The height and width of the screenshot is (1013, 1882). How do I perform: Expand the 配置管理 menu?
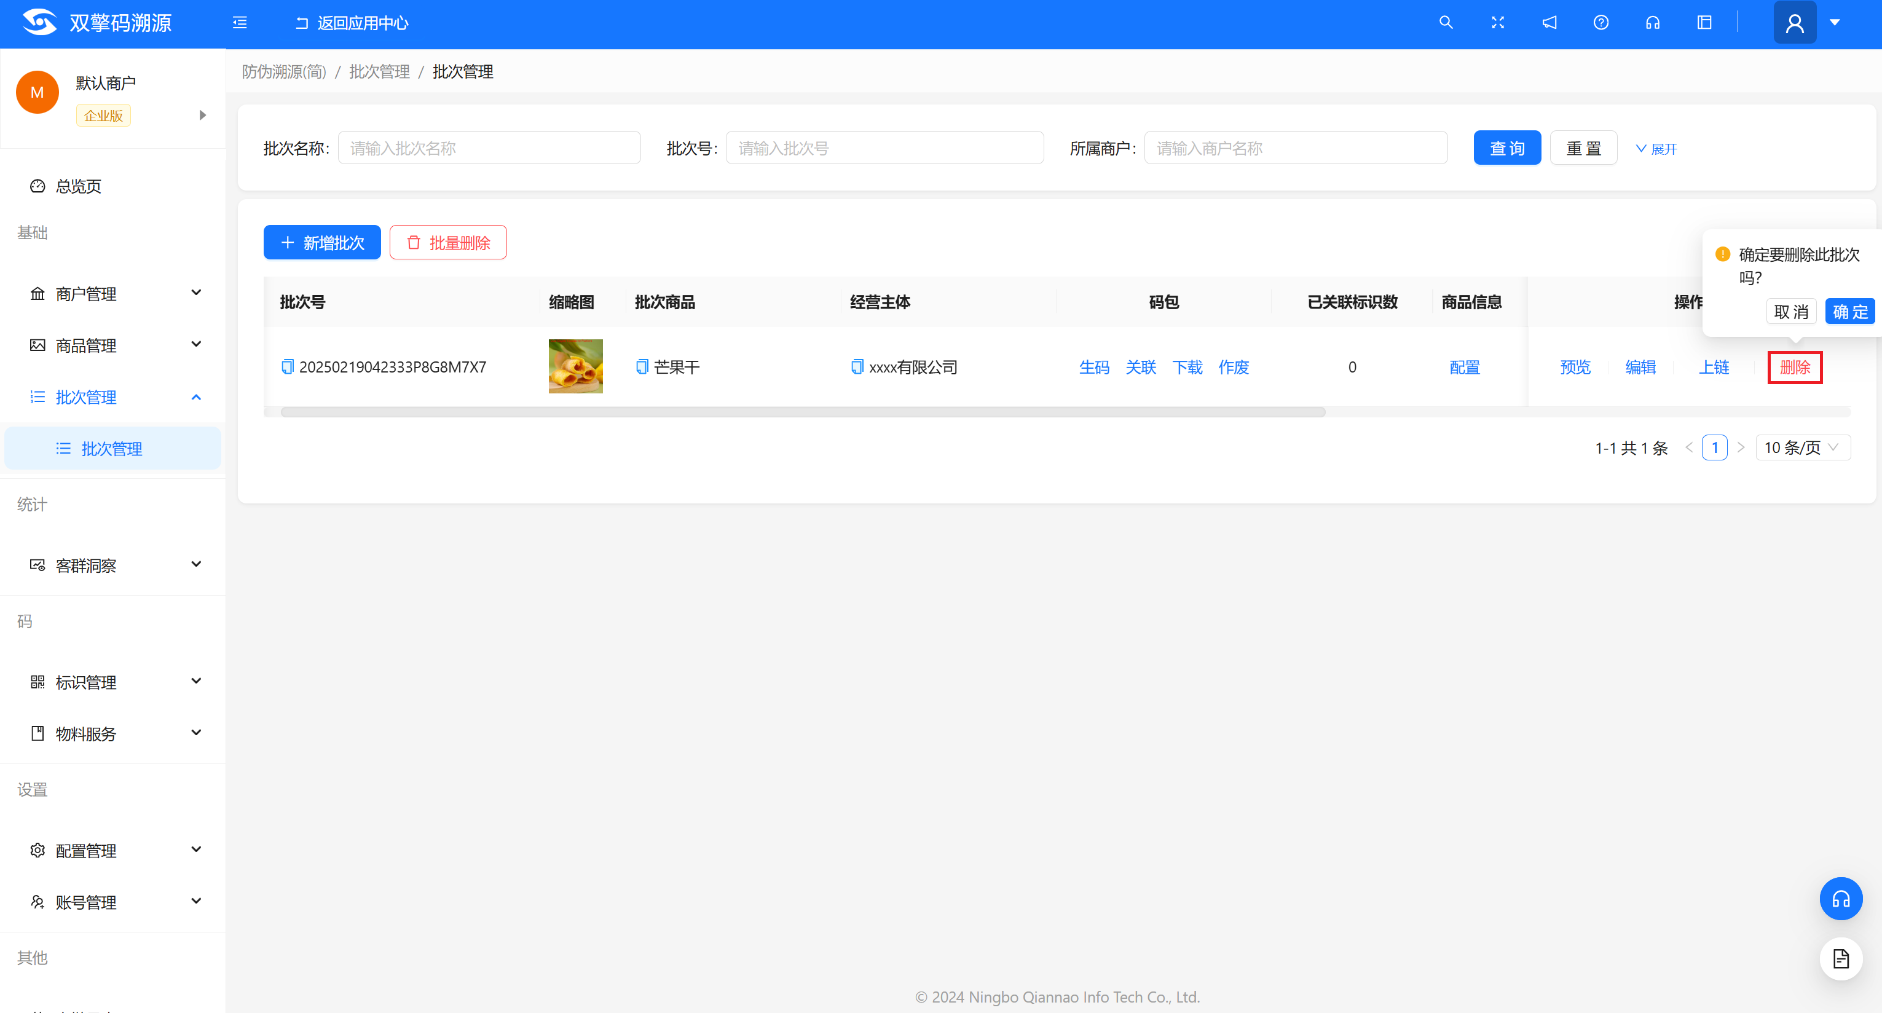coord(113,850)
